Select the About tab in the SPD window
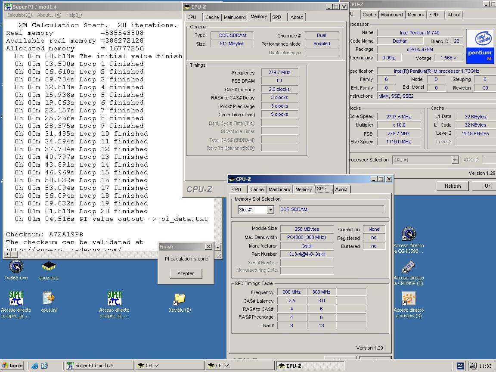 pyautogui.click(x=341, y=189)
